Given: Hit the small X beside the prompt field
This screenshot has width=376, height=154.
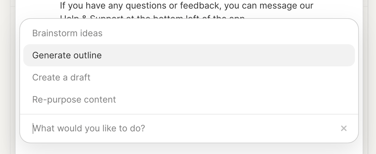Looking at the screenshot, I should pos(344,128).
